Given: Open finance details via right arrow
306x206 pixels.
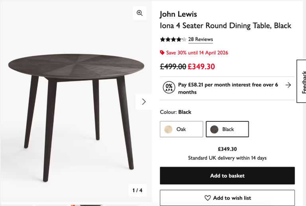Looking at the screenshot, I should [x=288, y=85].
